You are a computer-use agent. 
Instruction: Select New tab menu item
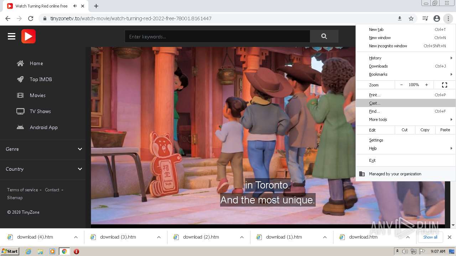pos(406,30)
